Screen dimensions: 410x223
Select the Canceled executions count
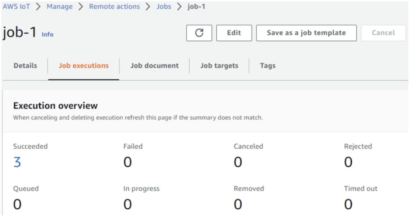coord(238,162)
